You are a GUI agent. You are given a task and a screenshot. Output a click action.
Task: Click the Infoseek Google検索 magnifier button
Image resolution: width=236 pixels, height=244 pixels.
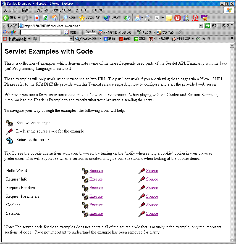pos(86,39)
